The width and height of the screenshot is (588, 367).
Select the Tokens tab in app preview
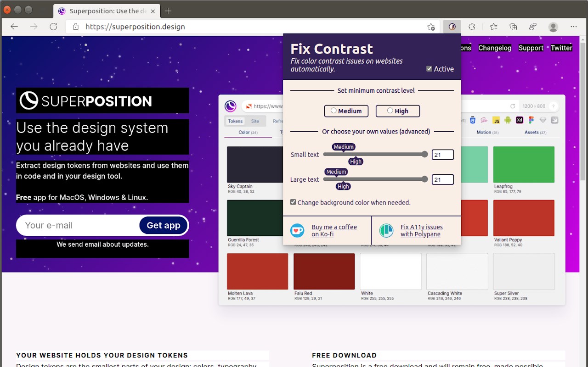(x=235, y=121)
